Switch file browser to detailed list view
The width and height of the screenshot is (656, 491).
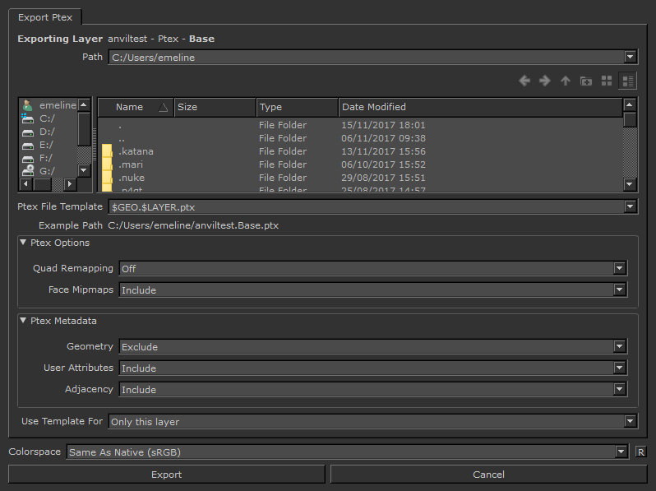(x=628, y=81)
